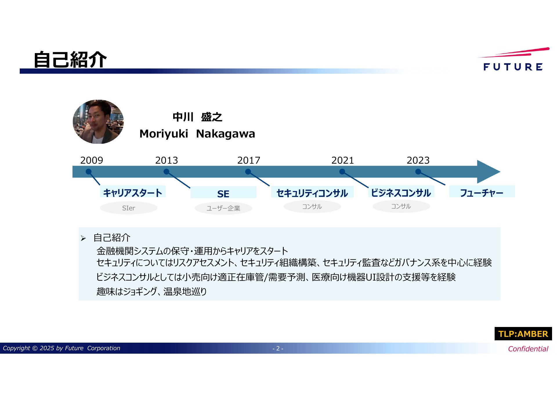This screenshot has height=394, width=557.
Task: Click the line starting 金融機関システムの保守
Action: 192,251
